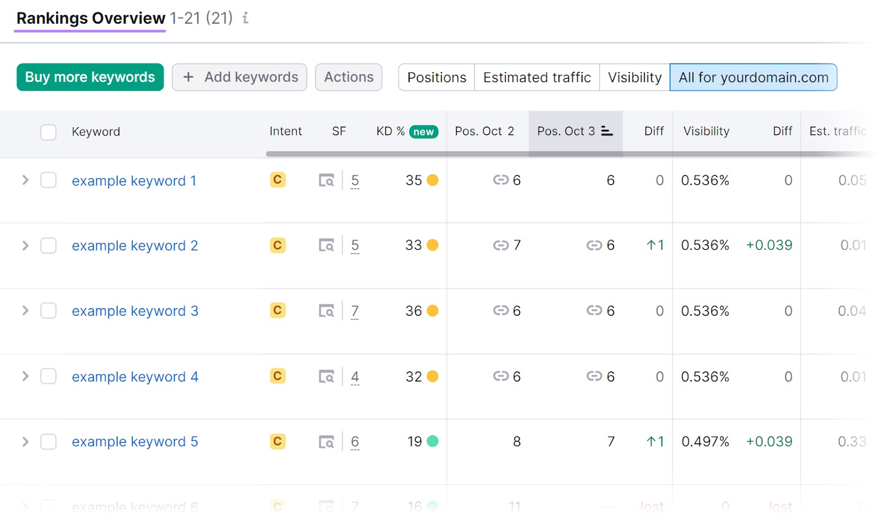Expand the row for example keyword 4

25,376
